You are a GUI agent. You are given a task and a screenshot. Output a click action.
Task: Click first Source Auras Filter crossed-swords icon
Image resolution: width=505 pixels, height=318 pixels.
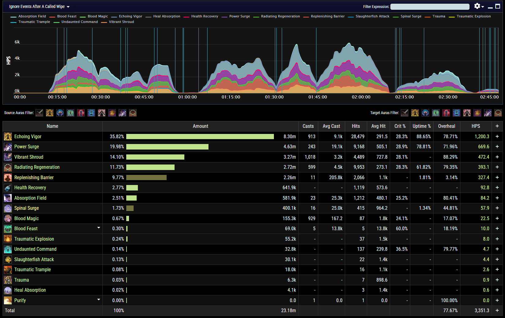(39, 113)
